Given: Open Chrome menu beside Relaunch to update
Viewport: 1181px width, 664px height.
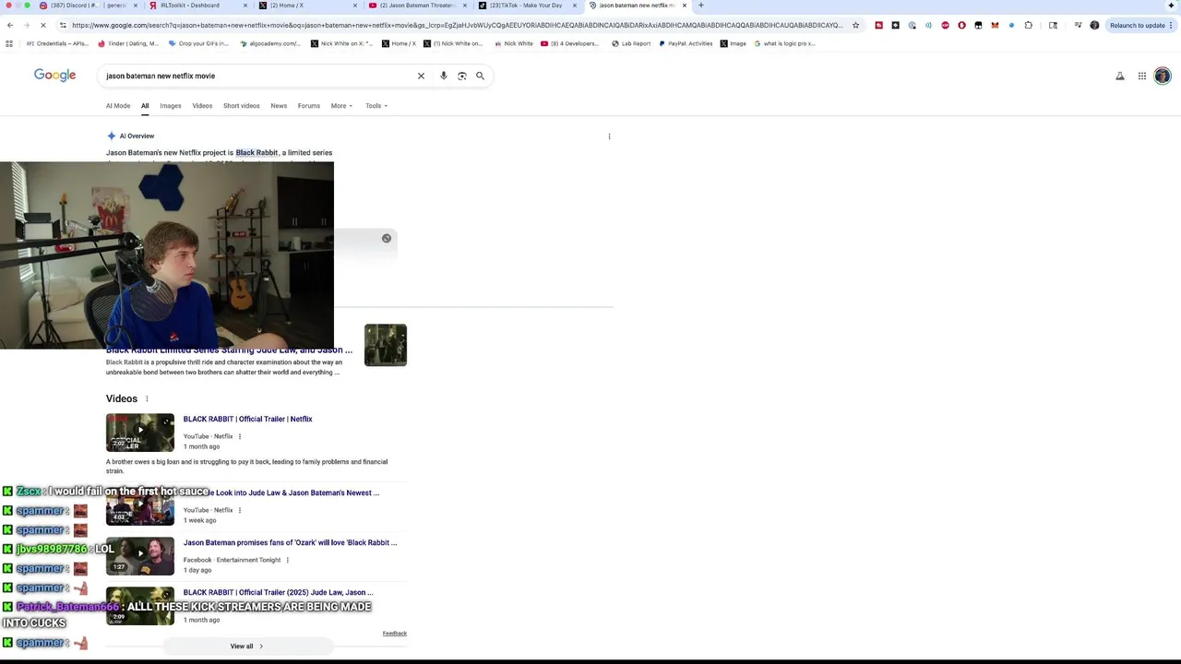Looking at the screenshot, I should pos(1173,25).
